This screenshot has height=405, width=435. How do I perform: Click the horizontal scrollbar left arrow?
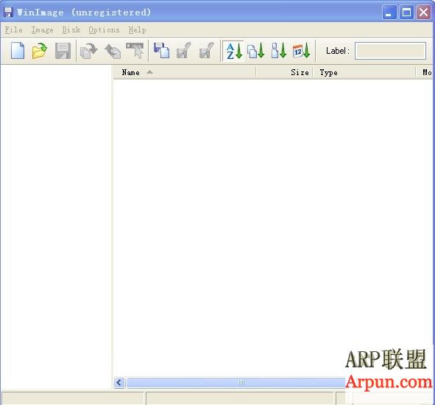119,382
